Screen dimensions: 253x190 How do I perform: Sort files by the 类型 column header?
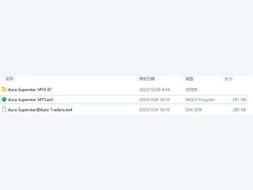(189, 79)
